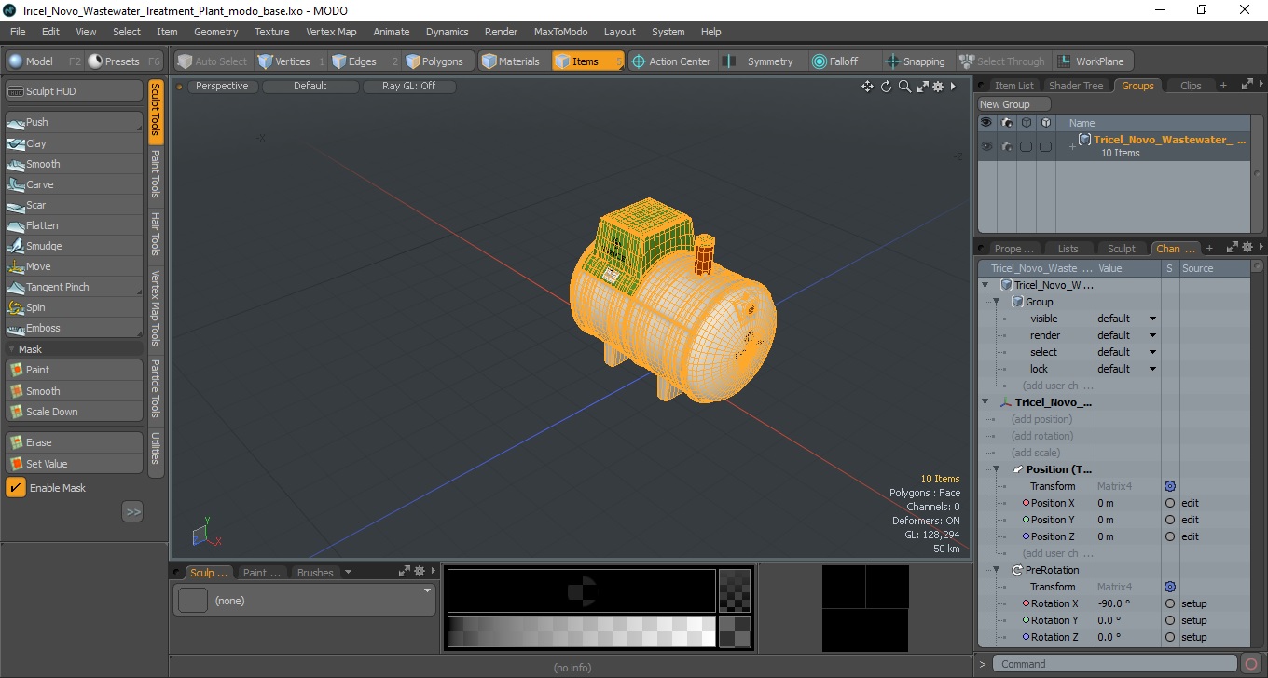Open the Presets button
This screenshot has width=1268, height=678.
125,61
